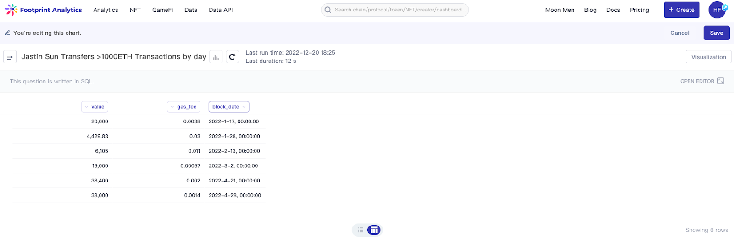Screen dimensions: 734x237
Task: Open the Analytics menu
Action: pos(106,10)
